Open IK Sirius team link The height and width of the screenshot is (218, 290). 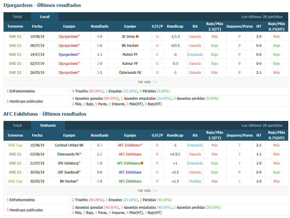point(128,36)
